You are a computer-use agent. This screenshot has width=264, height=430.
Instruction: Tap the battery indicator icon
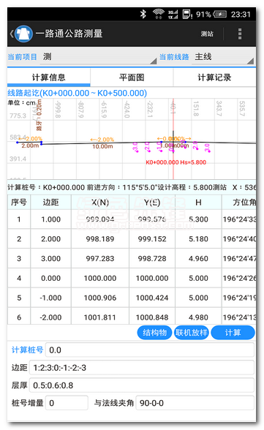point(219,14)
